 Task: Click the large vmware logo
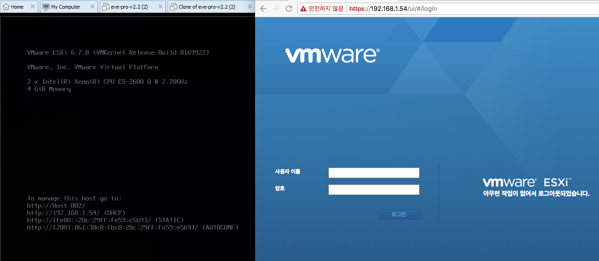click(x=333, y=55)
